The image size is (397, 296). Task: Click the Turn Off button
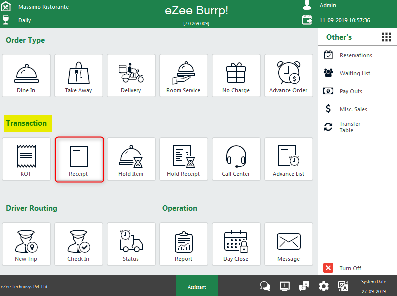click(342, 268)
